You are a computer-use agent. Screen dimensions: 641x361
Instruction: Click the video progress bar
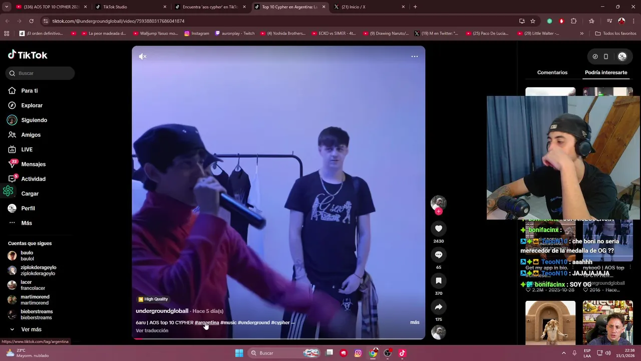(278, 338)
